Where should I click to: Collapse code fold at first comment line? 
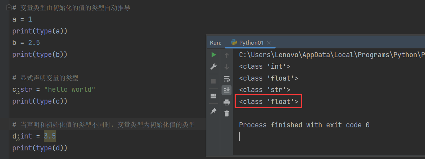click(8, 8)
